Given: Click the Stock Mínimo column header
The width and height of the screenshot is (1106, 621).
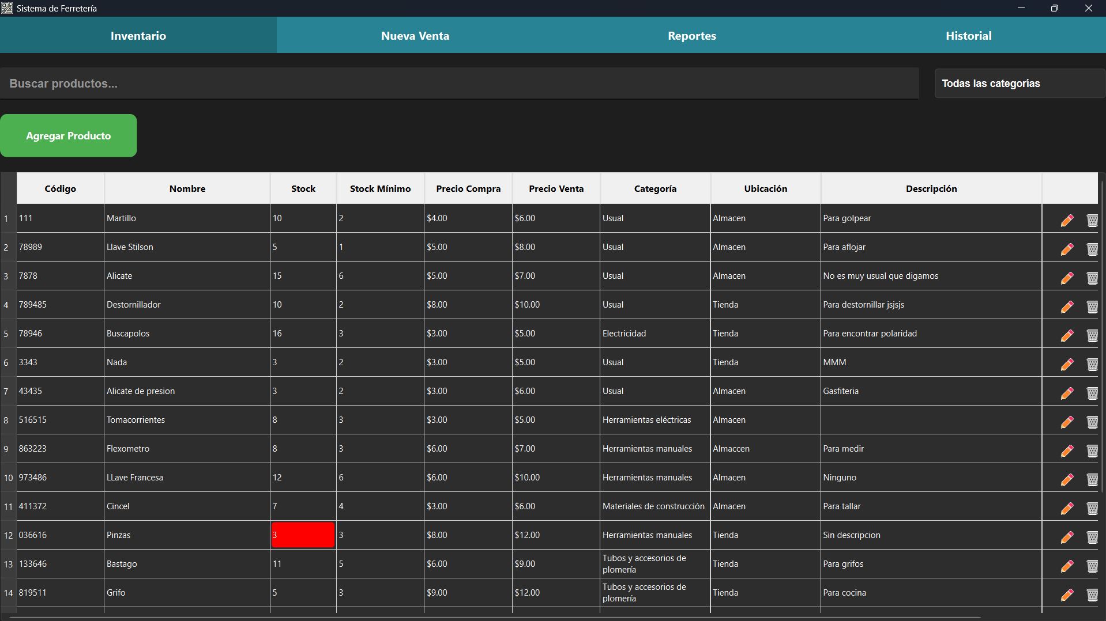Looking at the screenshot, I should (x=380, y=188).
